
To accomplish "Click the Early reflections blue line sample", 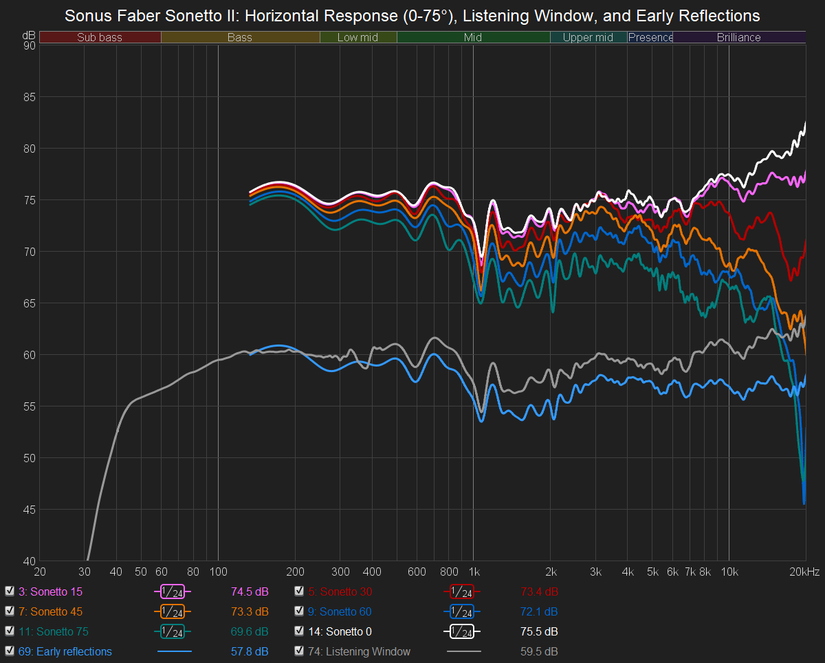I will (x=174, y=651).
